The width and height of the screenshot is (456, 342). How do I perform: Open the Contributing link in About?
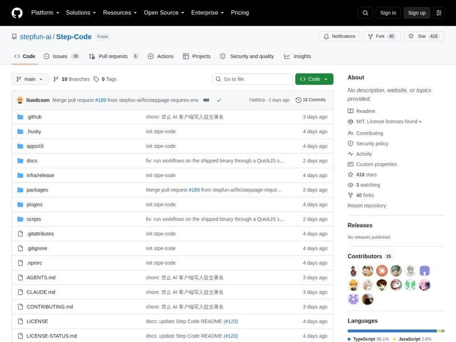(365, 133)
